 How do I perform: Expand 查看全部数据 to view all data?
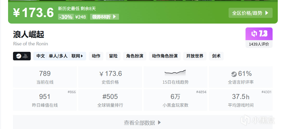pyautogui.click(x=143, y=123)
